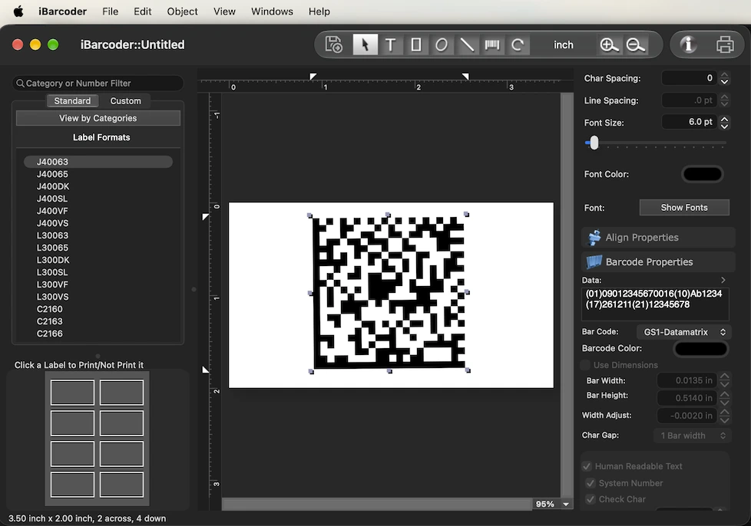This screenshot has width=751, height=526.
Task: Select the J40063 label format
Action: pos(98,162)
